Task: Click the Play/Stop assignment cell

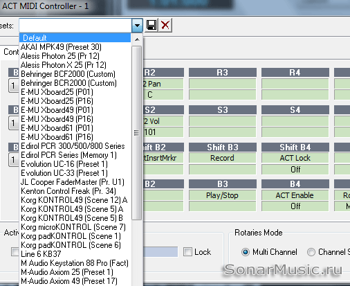Action: [x=222, y=195]
